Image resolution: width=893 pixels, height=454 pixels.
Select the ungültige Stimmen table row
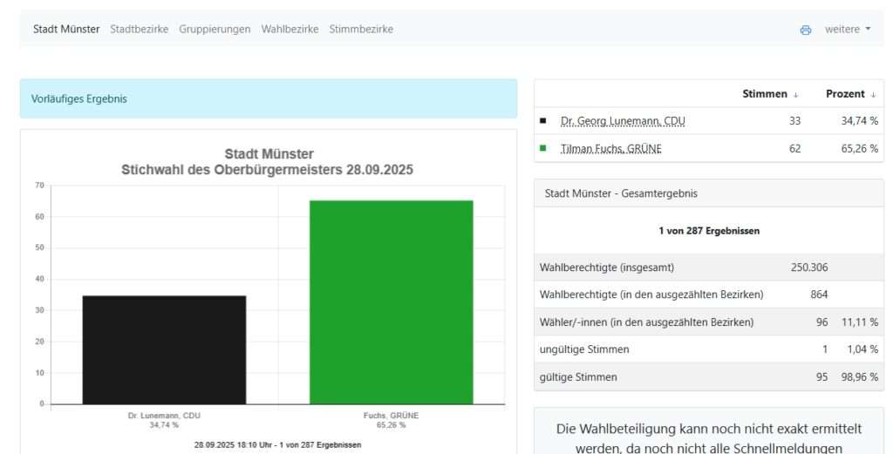708,349
